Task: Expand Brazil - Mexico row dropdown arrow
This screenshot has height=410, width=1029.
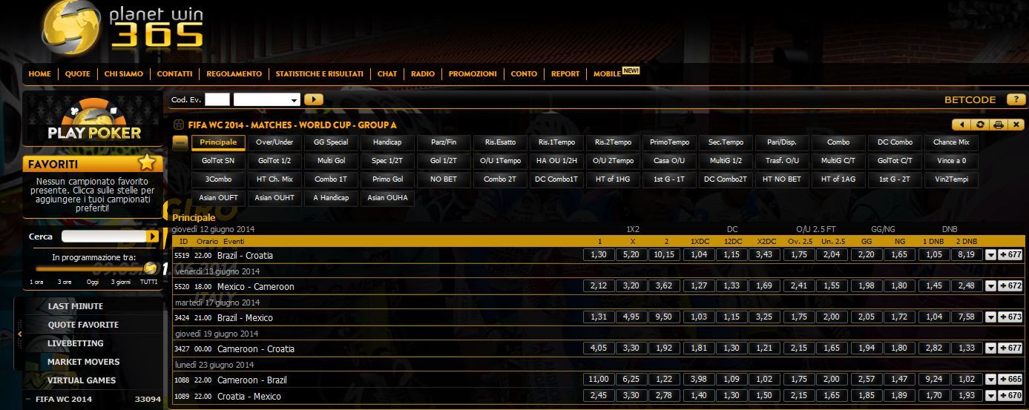Action: [x=990, y=317]
